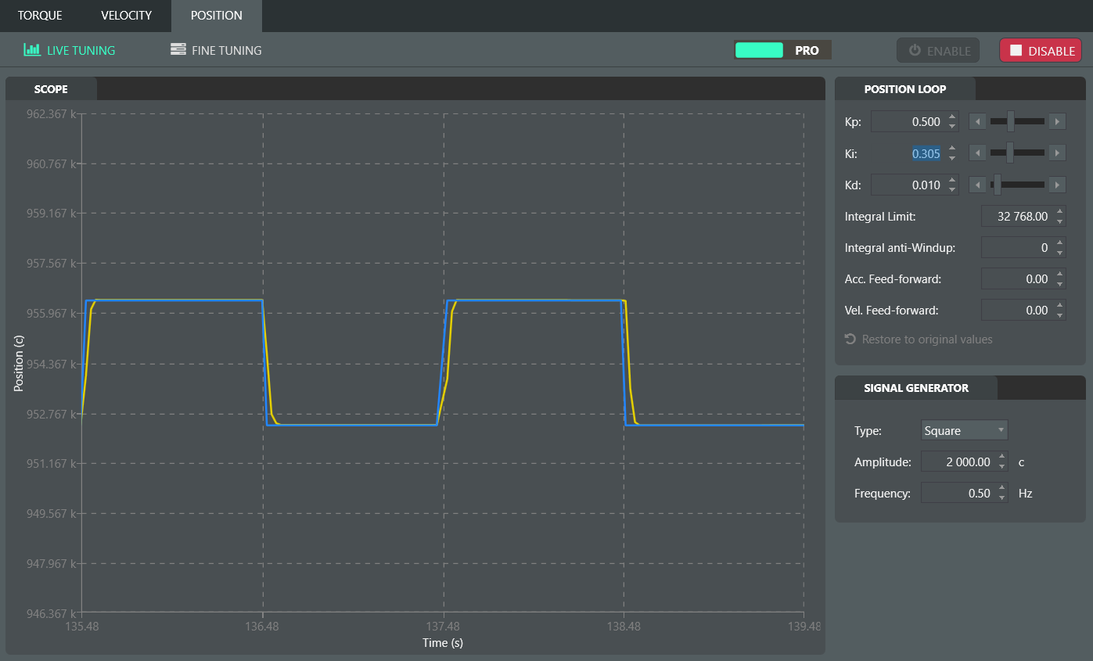1093x661 pixels.
Task: Open the Live Tuning view
Action: tap(70, 50)
